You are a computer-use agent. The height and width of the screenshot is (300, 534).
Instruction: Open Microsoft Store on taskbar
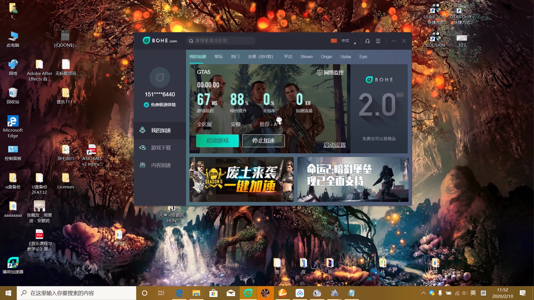point(214,293)
